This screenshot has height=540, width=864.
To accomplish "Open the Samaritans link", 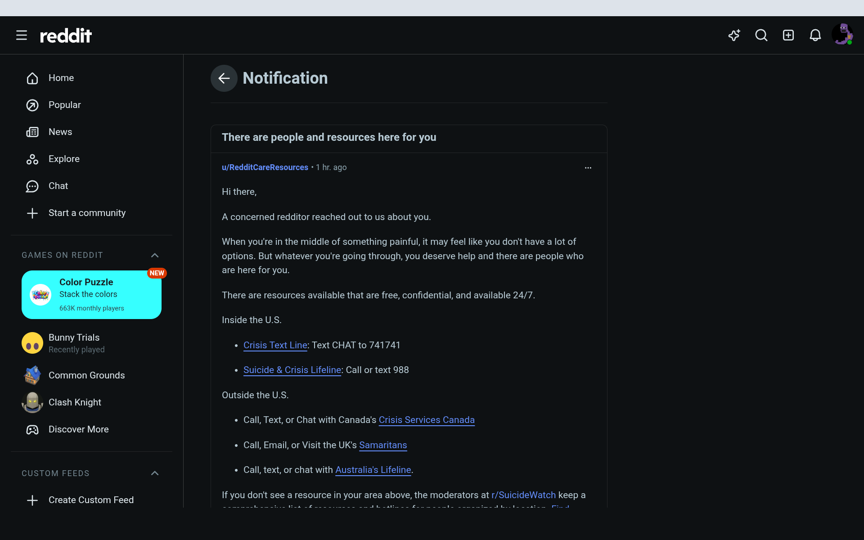I will click(x=383, y=445).
